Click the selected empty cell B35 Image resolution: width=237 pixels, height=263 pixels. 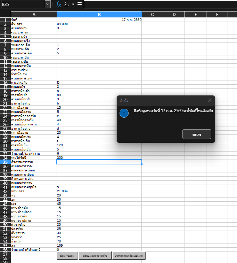pyautogui.click(x=99, y=162)
